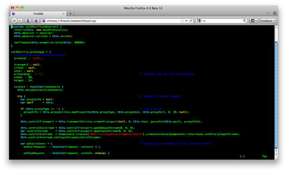Click inside the Google search field
287x172 pixels.
tap(223, 21)
